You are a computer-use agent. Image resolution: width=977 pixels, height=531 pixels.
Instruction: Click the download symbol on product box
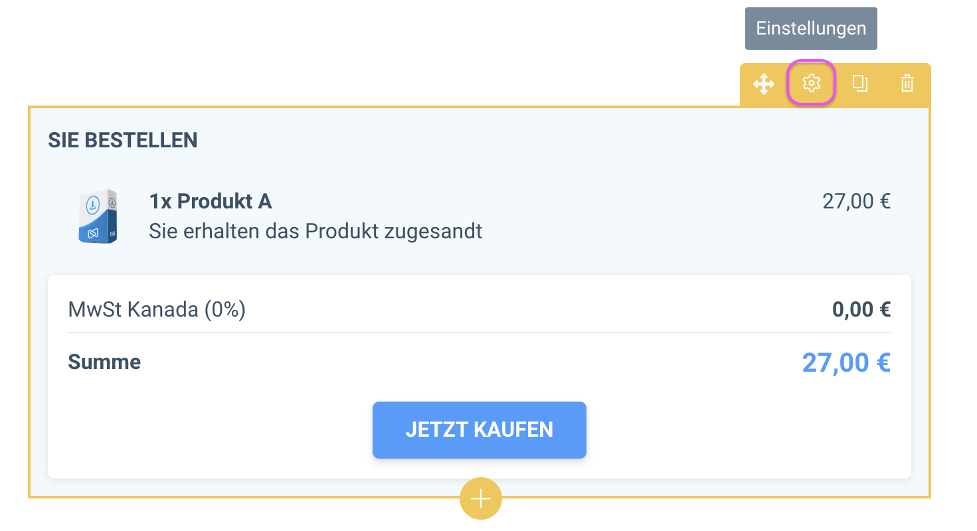tap(93, 202)
